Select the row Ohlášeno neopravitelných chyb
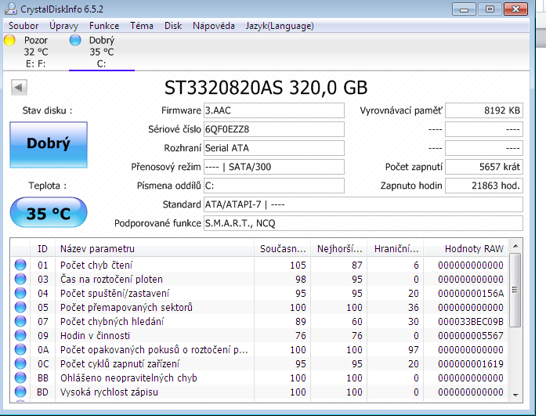 click(259, 377)
